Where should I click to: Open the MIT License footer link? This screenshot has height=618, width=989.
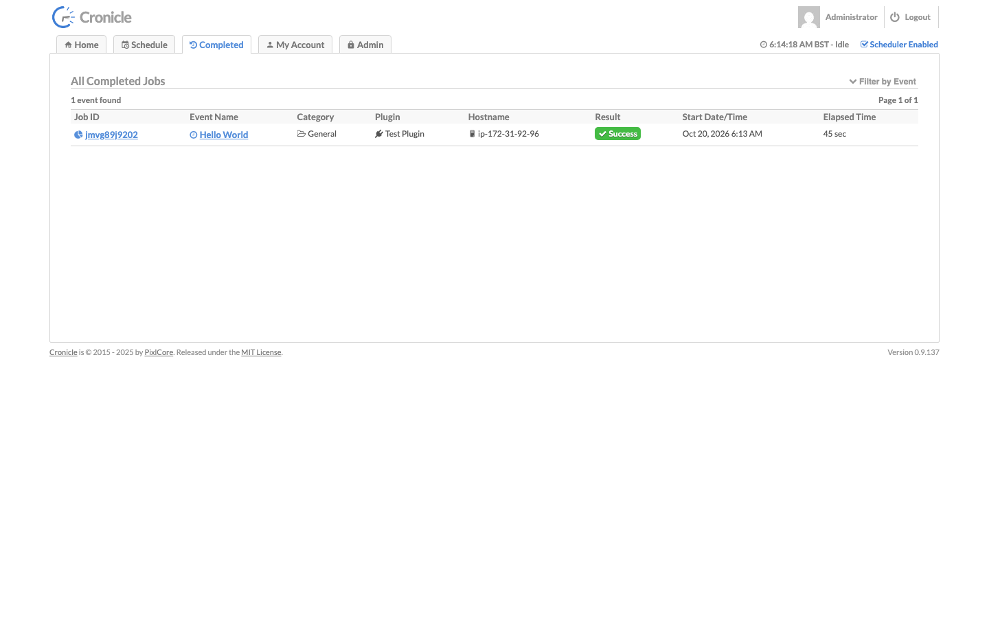coord(261,352)
